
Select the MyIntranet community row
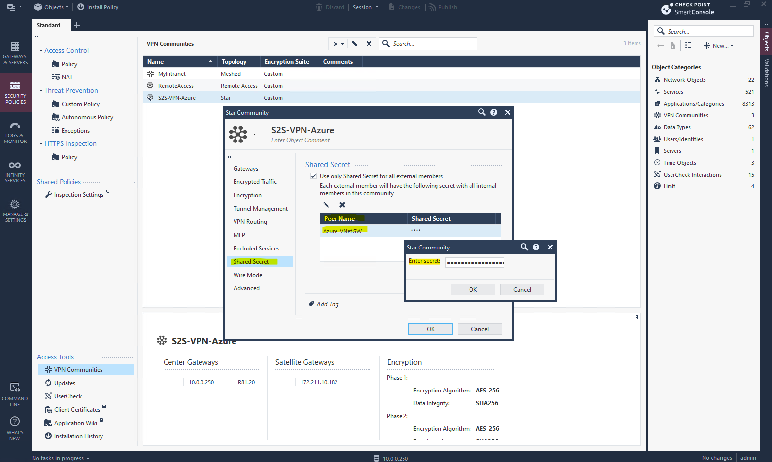click(392, 74)
